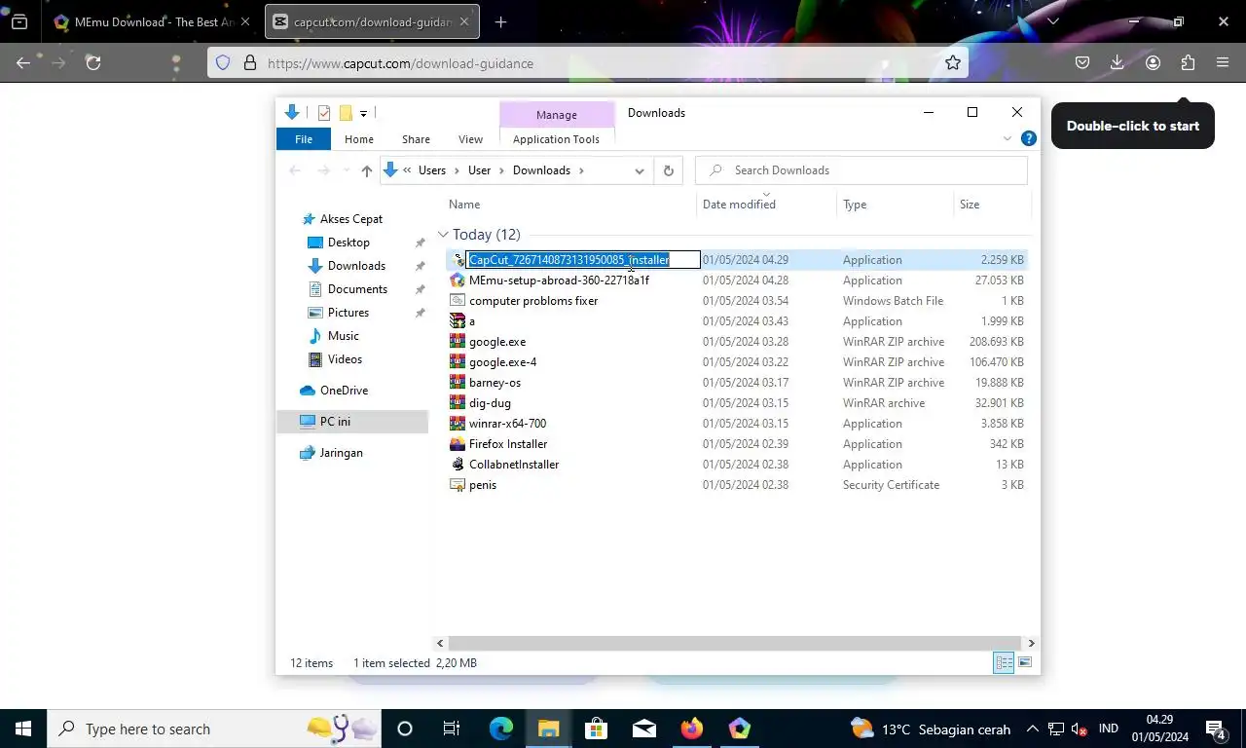Switch to details view layout icon
The width and height of the screenshot is (1246, 748).
(1004, 663)
